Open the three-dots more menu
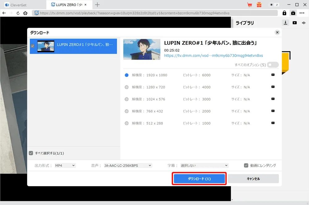 [x=302, y=13]
